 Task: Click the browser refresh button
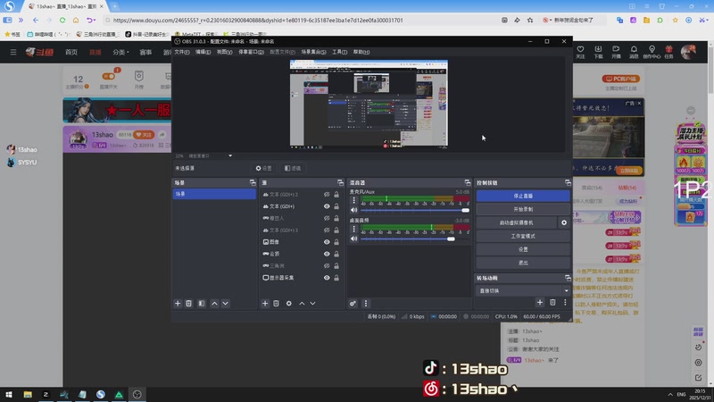pos(62,20)
